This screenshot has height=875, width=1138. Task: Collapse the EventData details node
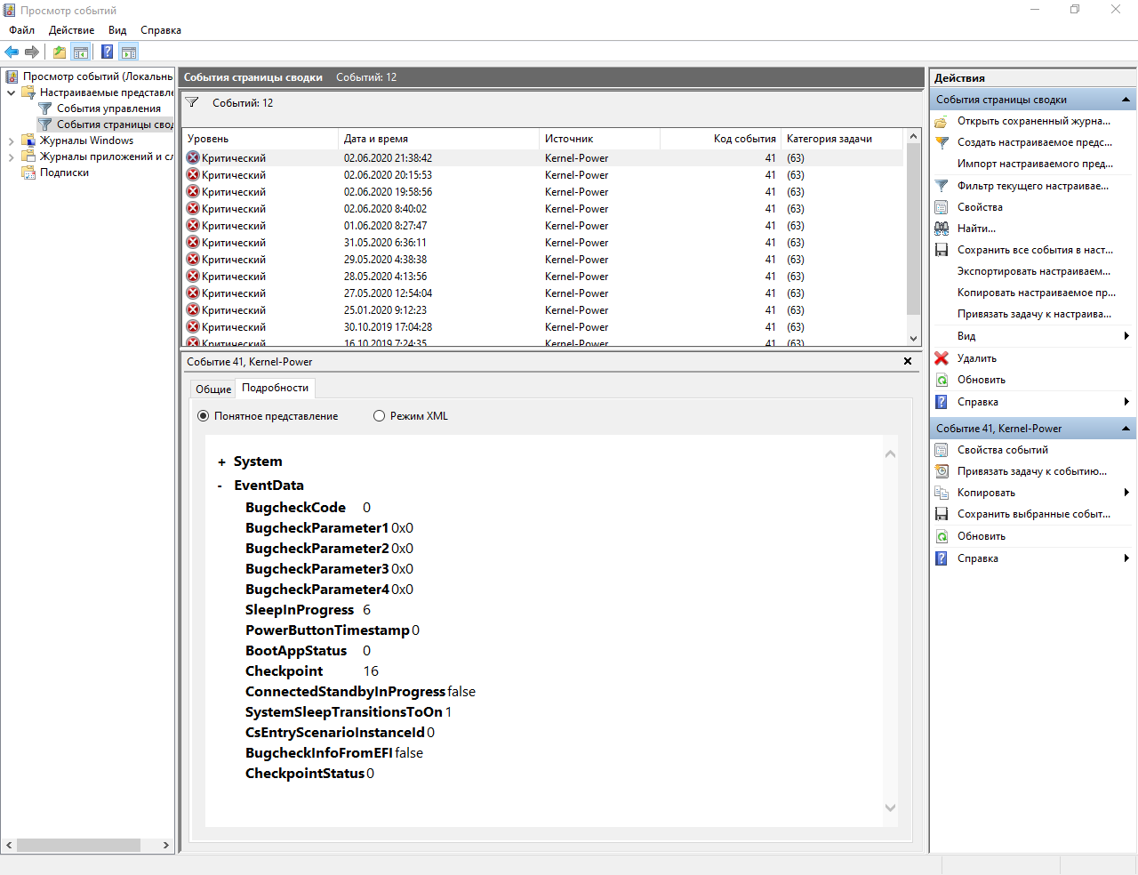click(x=220, y=486)
